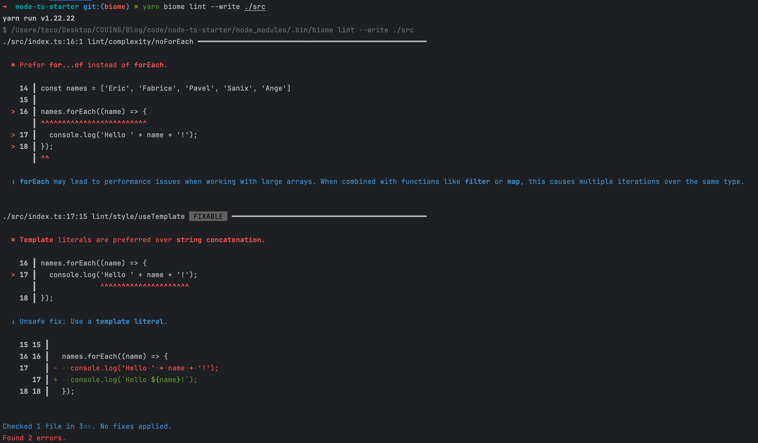Screen dimensions: 758x443
Task: Open the underlined ./src path
Action: [254, 6]
